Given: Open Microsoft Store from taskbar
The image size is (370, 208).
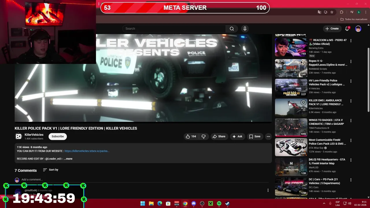Looking at the screenshot, I should coord(168,203).
